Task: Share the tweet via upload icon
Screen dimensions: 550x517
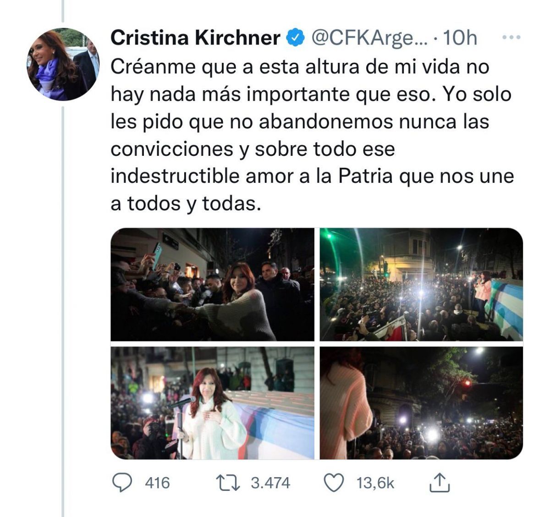Action: (439, 483)
